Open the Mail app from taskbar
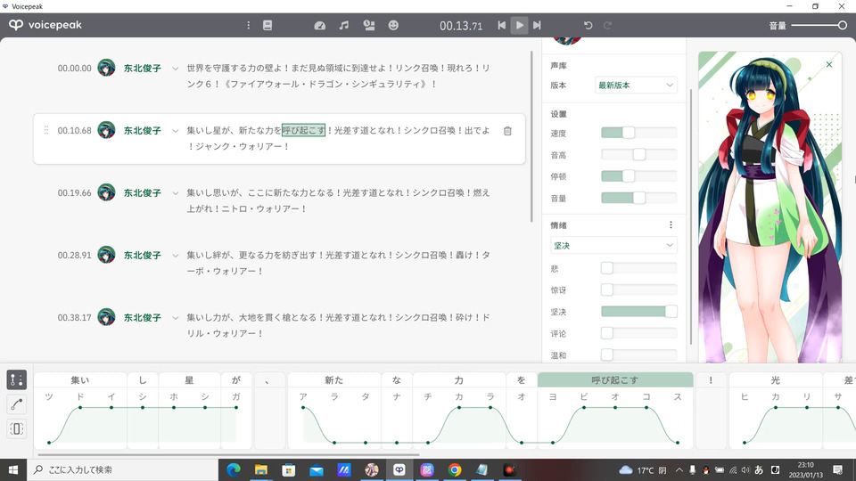 pyautogui.click(x=316, y=469)
